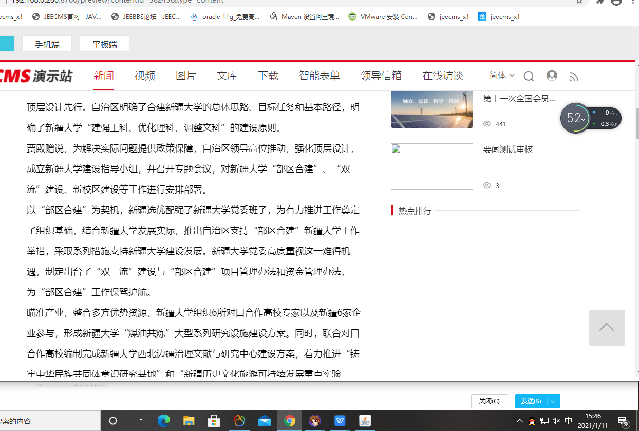Toggle the 中 input method indicator
639x431 pixels.
(568, 421)
